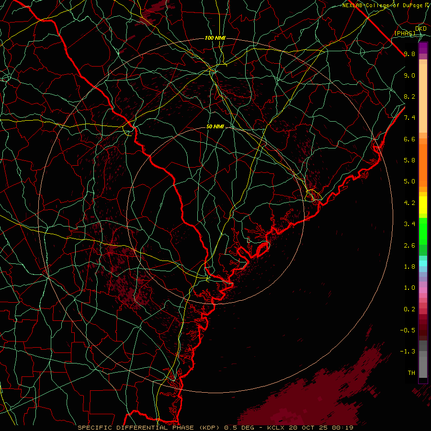The width and height of the screenshot is (431, 431).
Task: Click the purple swatch atop the color bar
Action: point(423,48)
